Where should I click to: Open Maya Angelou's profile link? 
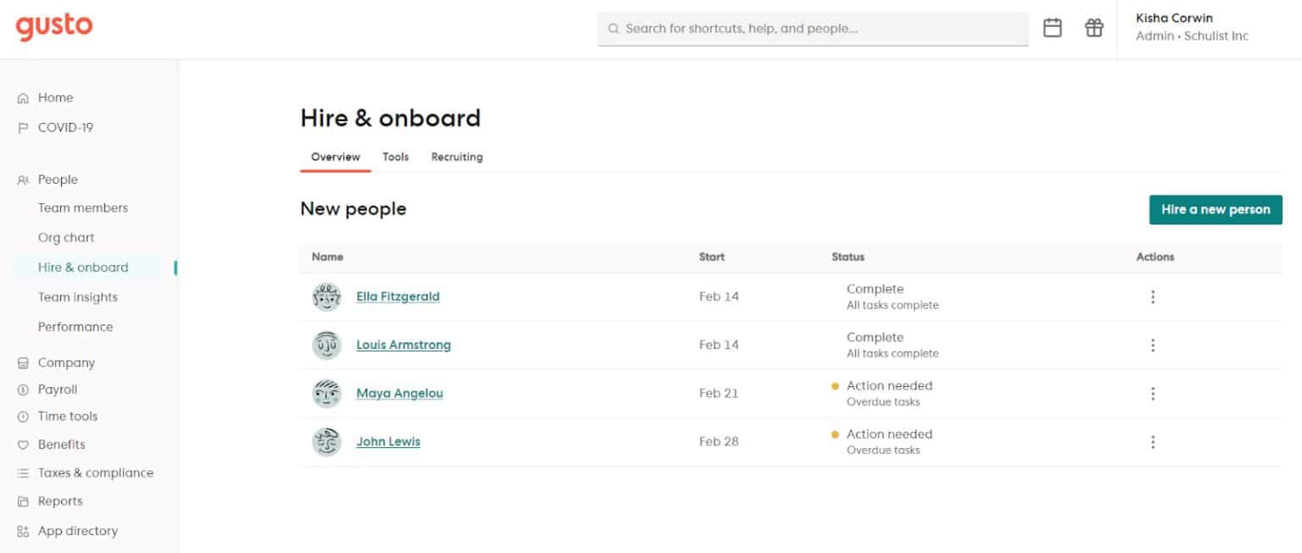point(399,394)
